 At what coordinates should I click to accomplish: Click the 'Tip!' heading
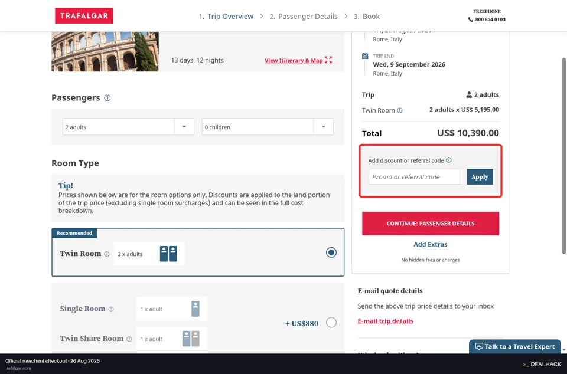point(66,186)
